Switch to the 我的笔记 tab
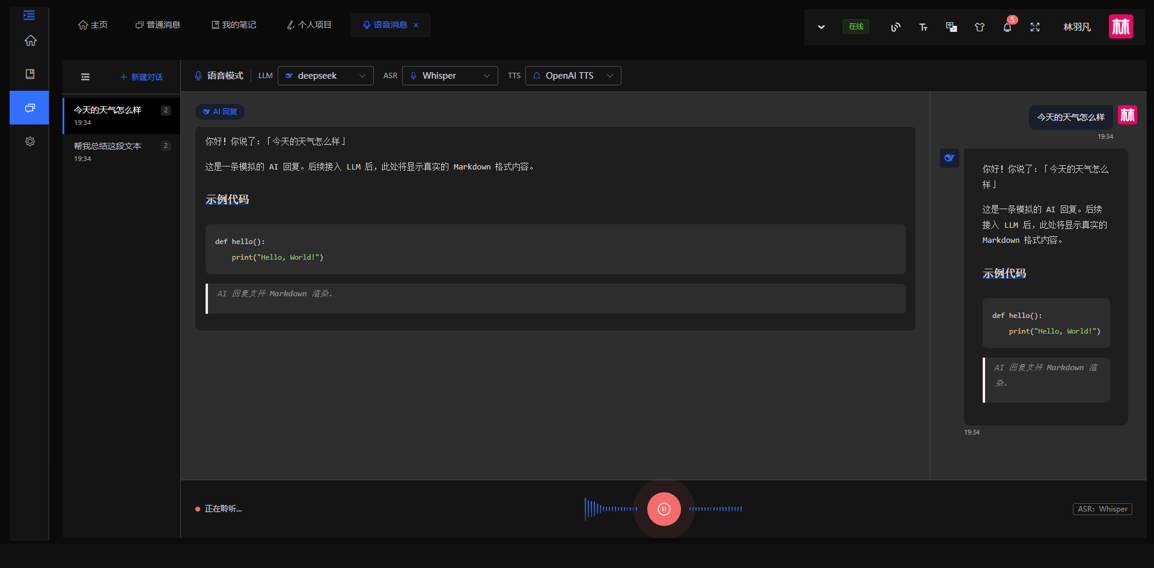 coord(234,25)
